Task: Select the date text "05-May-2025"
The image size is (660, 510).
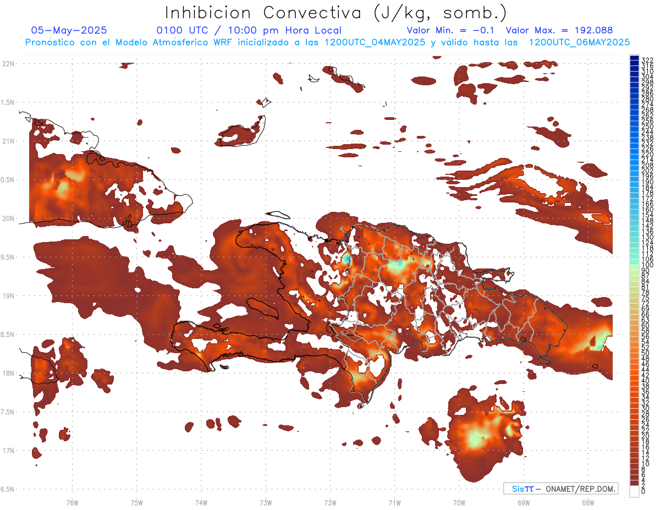Action: (69, 30)
